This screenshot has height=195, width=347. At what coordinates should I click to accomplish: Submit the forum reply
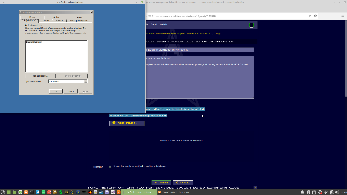tap(161, 183)
